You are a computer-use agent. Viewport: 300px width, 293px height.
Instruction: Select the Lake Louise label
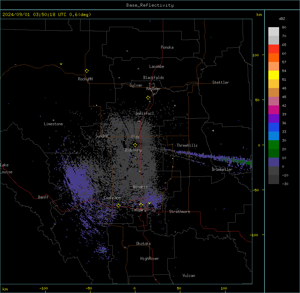coord(6,168)
